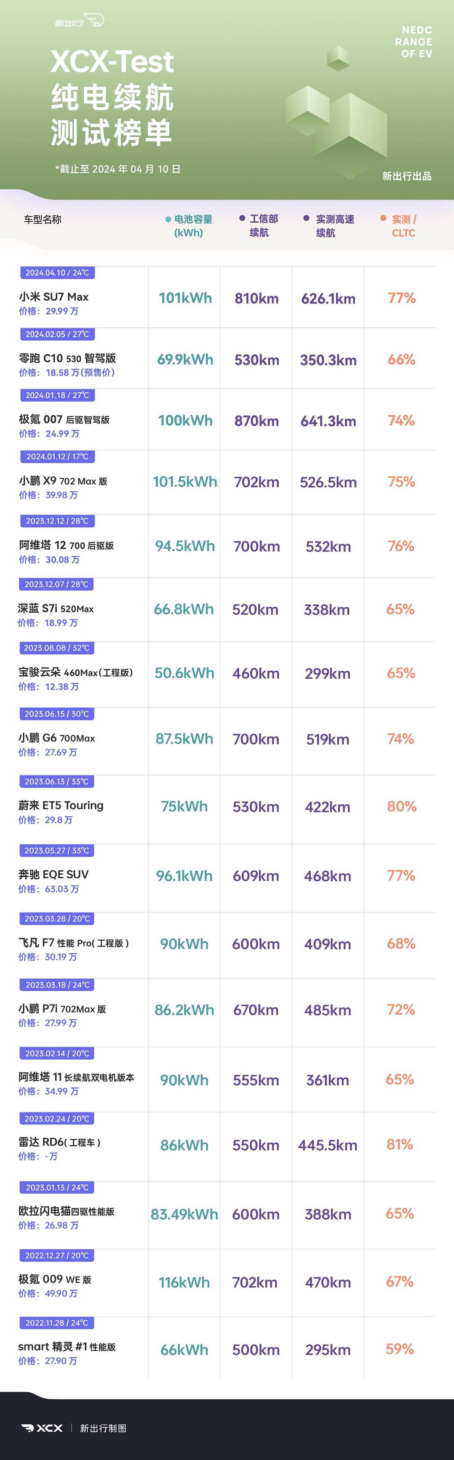Click 雷达 RD6 81% ratio value
The height and width of the screenshot is (1460, 454).
click(x=400, y=1145)
